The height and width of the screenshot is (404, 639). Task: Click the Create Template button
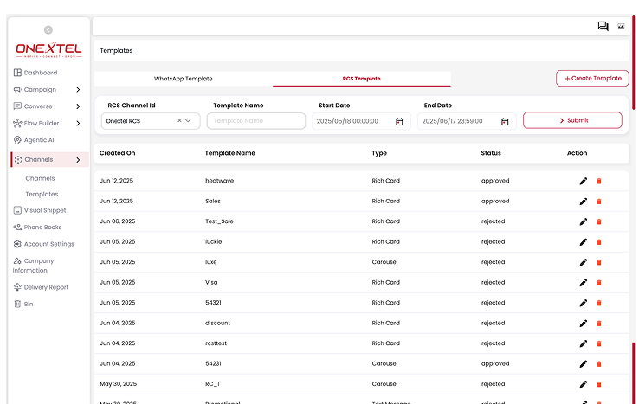tap(592, 78)
